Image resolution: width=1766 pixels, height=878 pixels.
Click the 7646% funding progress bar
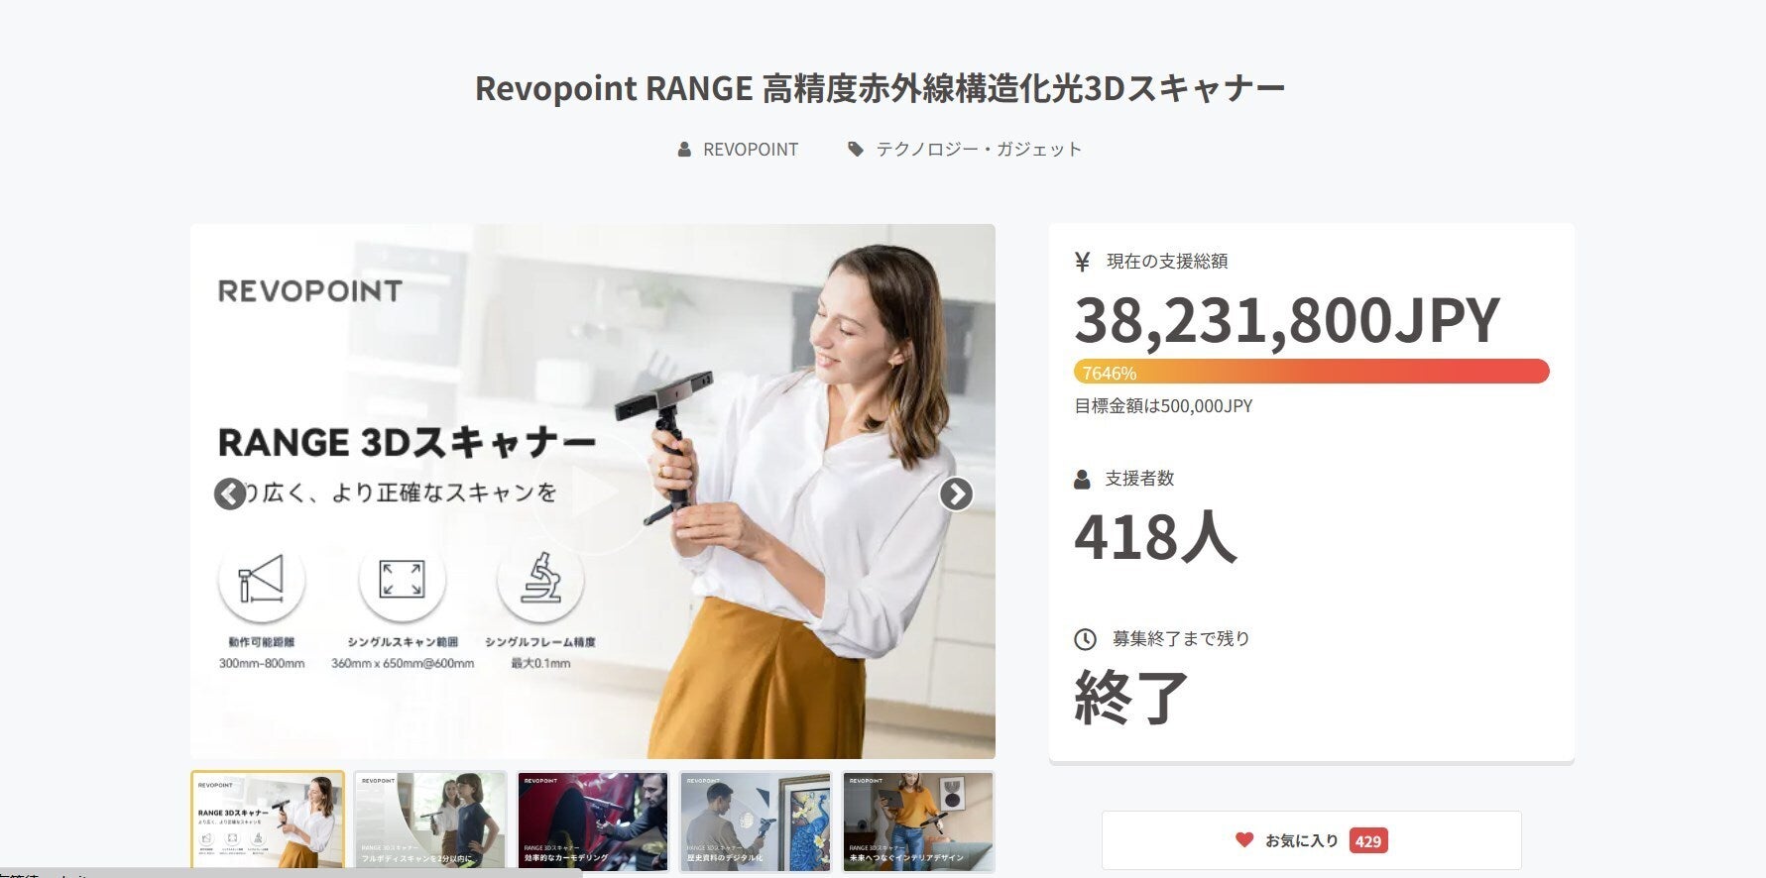pos(1311,373)
